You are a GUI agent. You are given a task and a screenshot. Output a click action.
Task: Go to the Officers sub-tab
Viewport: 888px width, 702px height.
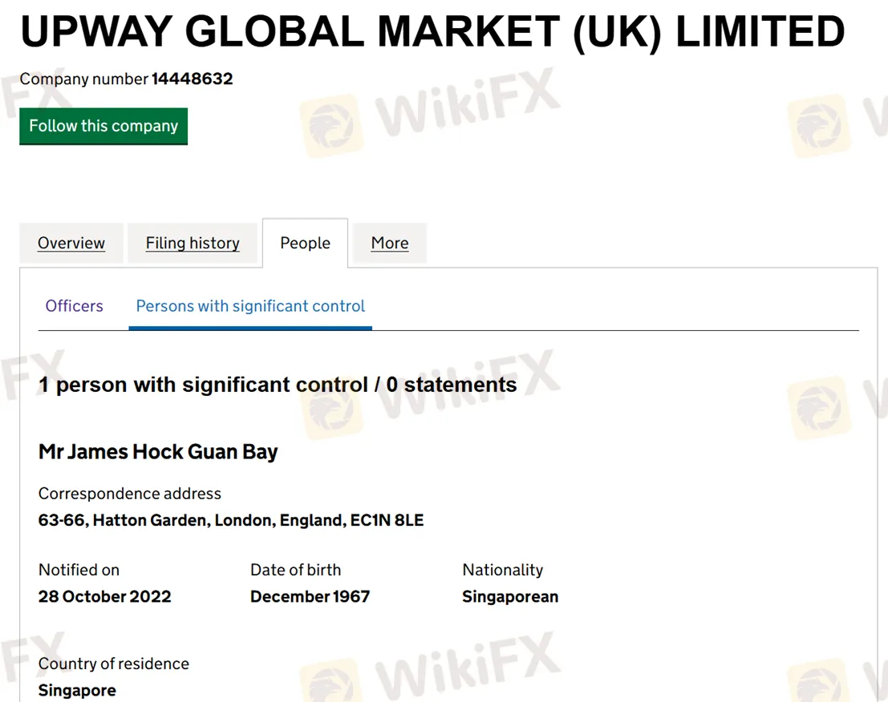coord(75,306)
